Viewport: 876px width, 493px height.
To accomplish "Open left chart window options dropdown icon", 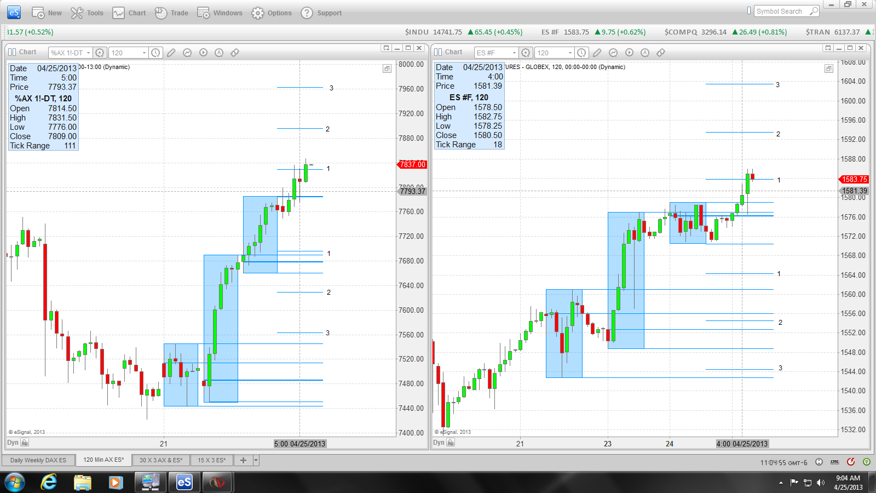I will pyautogui.click(x=387, y=48).
